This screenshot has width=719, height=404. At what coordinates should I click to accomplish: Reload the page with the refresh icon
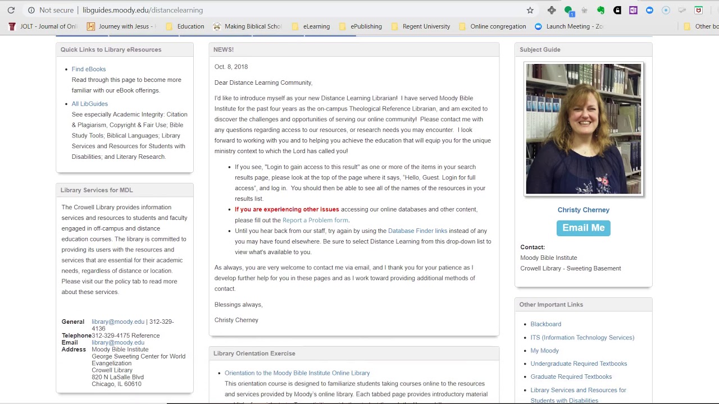11,10
